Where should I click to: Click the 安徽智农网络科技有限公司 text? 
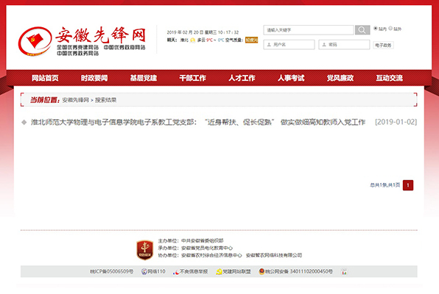pos(274,255)
